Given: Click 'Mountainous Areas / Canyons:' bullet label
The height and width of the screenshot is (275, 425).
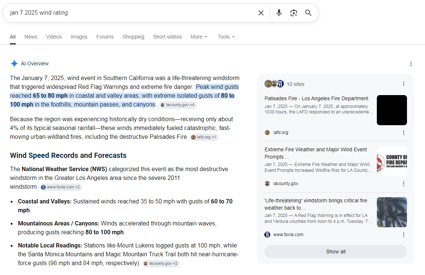Looking at the screenshot, I should coord(58,224).
